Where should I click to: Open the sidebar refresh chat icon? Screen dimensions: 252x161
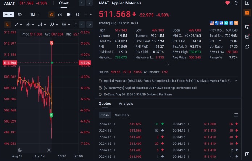click(247, 47)
